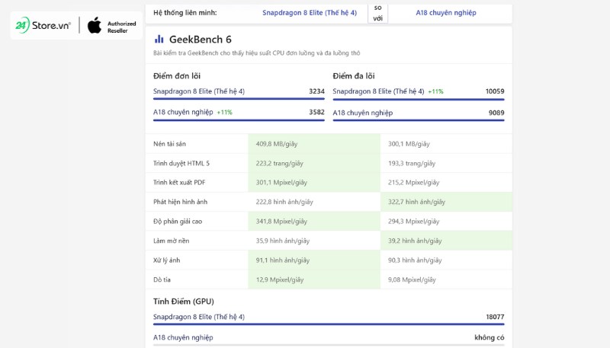
Task: Select the Điểm đơn lõi heading
Action: 177,76
